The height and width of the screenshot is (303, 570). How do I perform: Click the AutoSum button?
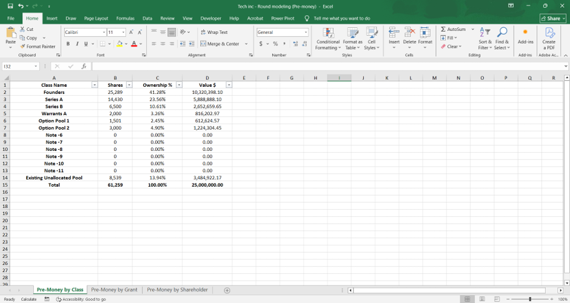point(453,29)
